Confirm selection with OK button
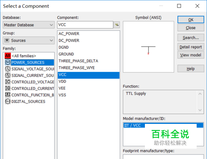This screenshot has width=207, height=159. 191,20
